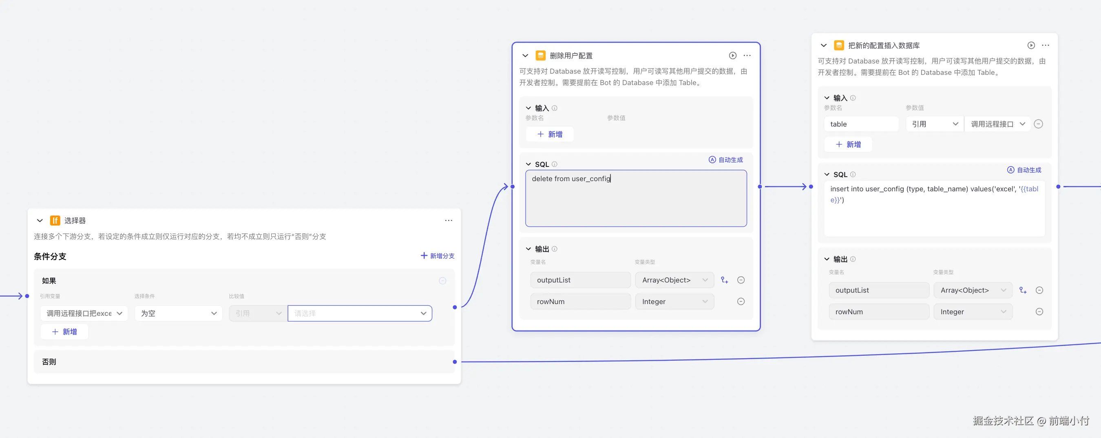Open the 为空 condition dropdown

178,313
